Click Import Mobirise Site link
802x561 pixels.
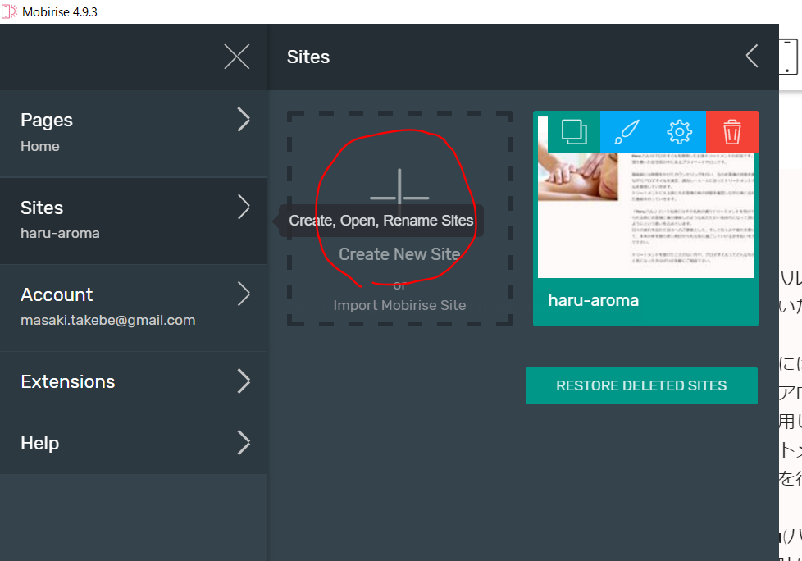click(399, 305)
